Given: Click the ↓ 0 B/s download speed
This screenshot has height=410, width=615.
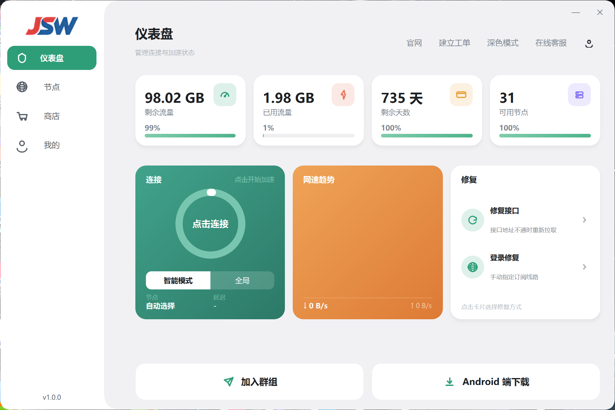Looking at the screenshot, I should 315,306.
